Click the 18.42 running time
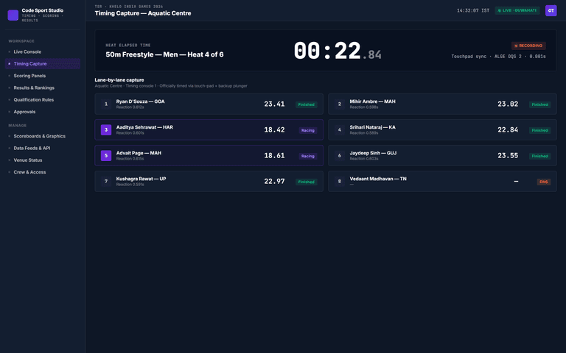Viewport: 566px width, 353px height. point(274,129)
